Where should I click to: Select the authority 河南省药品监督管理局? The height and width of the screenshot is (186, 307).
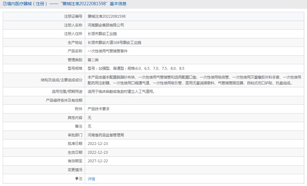pyautogui.click(x=106, y=135)
